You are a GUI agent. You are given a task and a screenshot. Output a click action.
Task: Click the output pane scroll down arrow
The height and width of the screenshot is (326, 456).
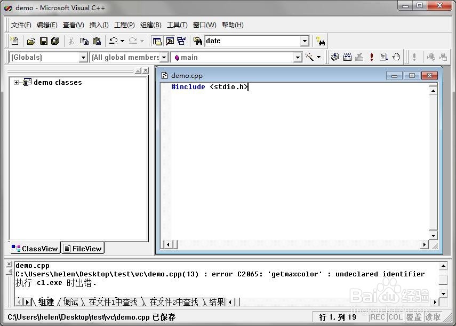(x=443, y=293)
